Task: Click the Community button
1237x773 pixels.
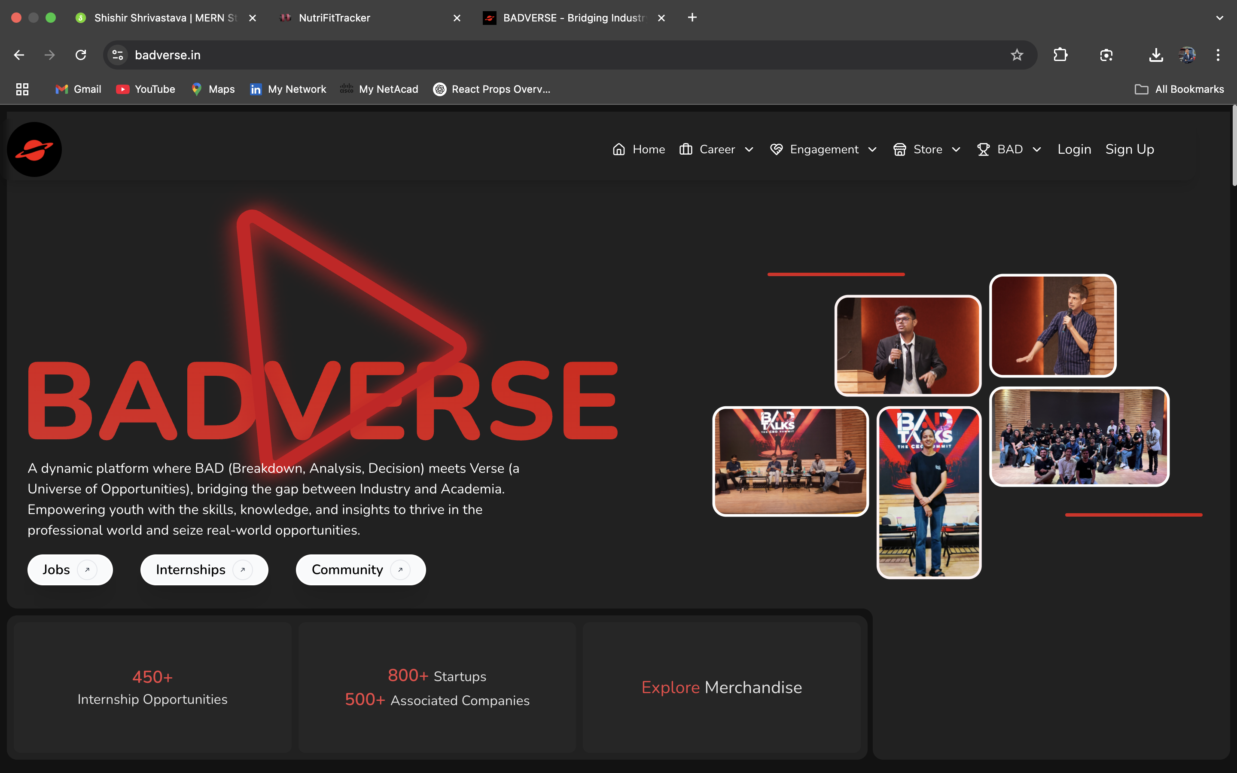Action: [361, 569]
